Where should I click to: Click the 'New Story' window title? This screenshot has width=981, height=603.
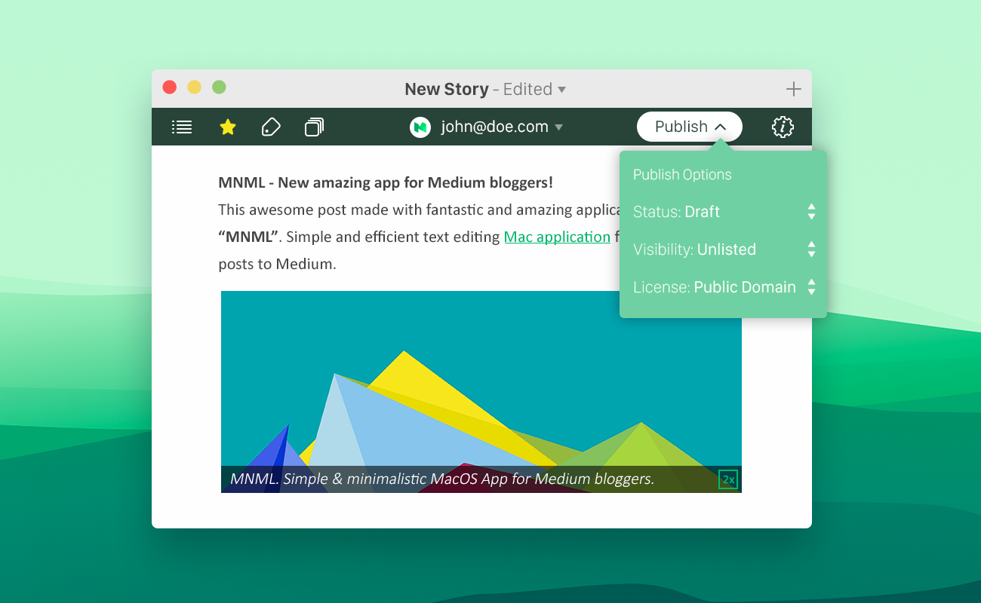tap(447, 89)
